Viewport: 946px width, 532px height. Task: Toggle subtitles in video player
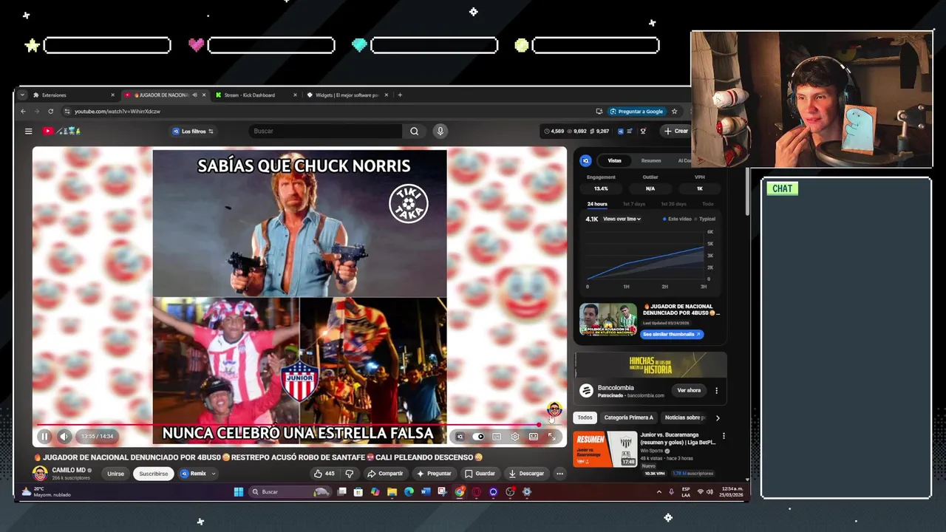pyautogui.click(x=497, y=437)
